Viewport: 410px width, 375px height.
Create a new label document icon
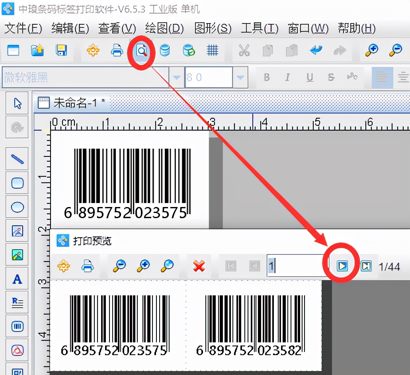point(13,50)
